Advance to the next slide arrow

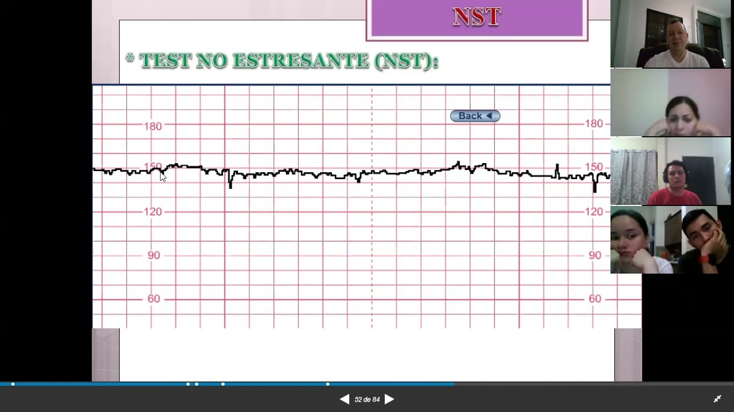389,399
